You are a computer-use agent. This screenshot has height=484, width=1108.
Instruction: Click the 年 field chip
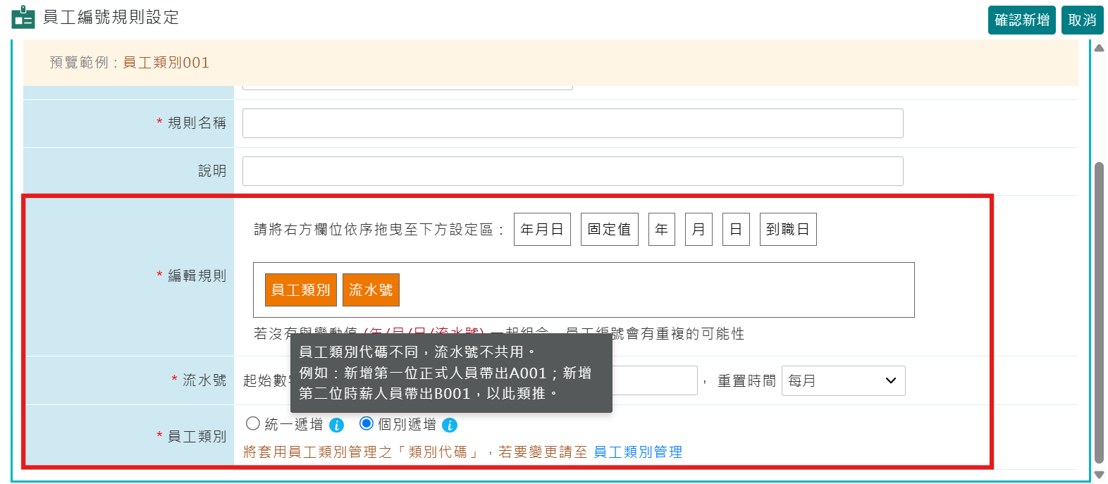662,230
